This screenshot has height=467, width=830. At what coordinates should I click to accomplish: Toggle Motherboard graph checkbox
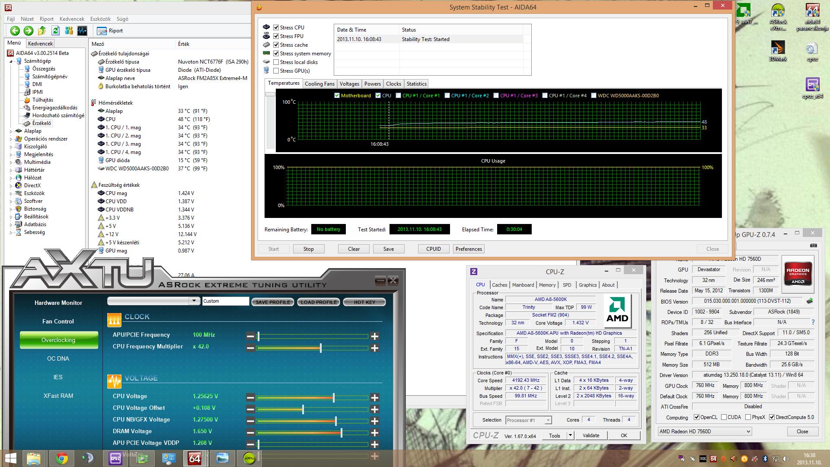pos(337,96)
